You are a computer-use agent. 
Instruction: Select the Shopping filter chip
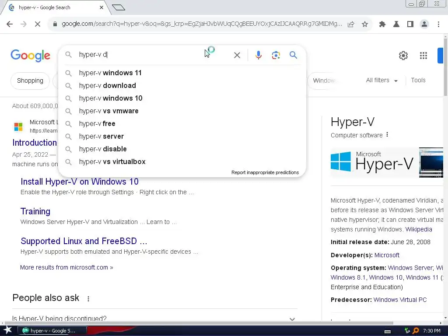point(30,81)
